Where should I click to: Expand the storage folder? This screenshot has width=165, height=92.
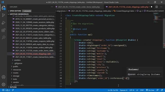[x=16, y=76]
